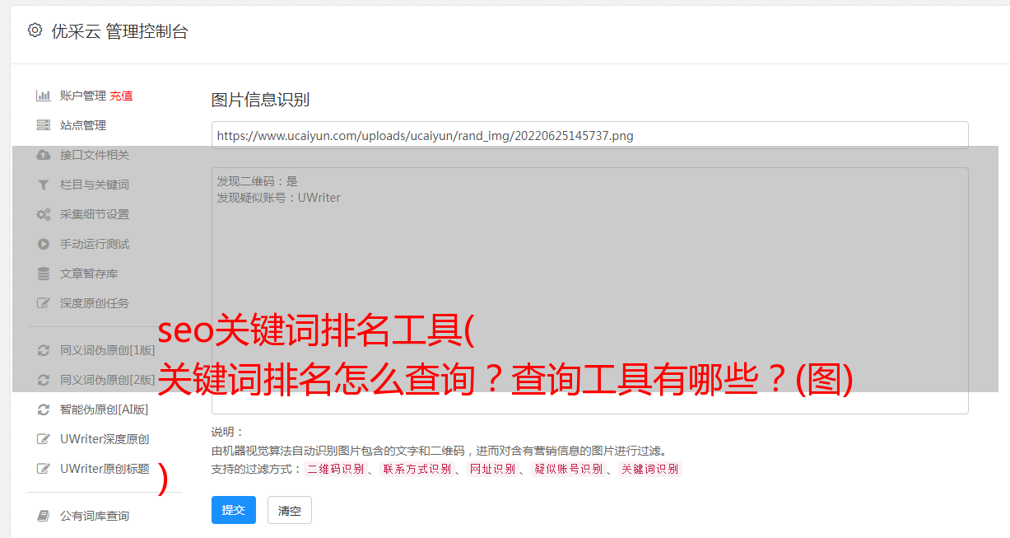Click the 图片信息识别 heading
Viewport: 1010px width, 538px height.
pyautogui.click(x=260, y=100)
